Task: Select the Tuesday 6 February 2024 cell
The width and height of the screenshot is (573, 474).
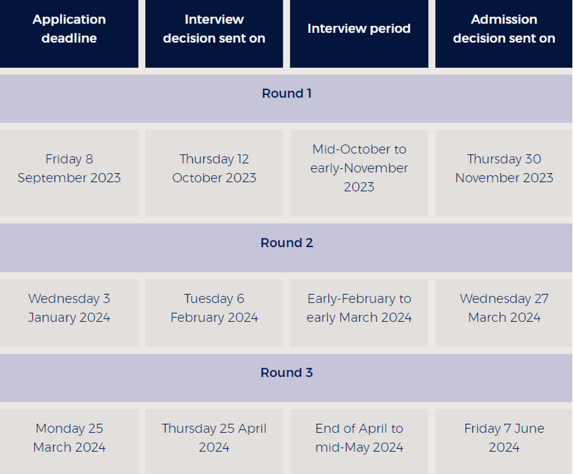Action: pyautogui.click(x=214, y=308)
